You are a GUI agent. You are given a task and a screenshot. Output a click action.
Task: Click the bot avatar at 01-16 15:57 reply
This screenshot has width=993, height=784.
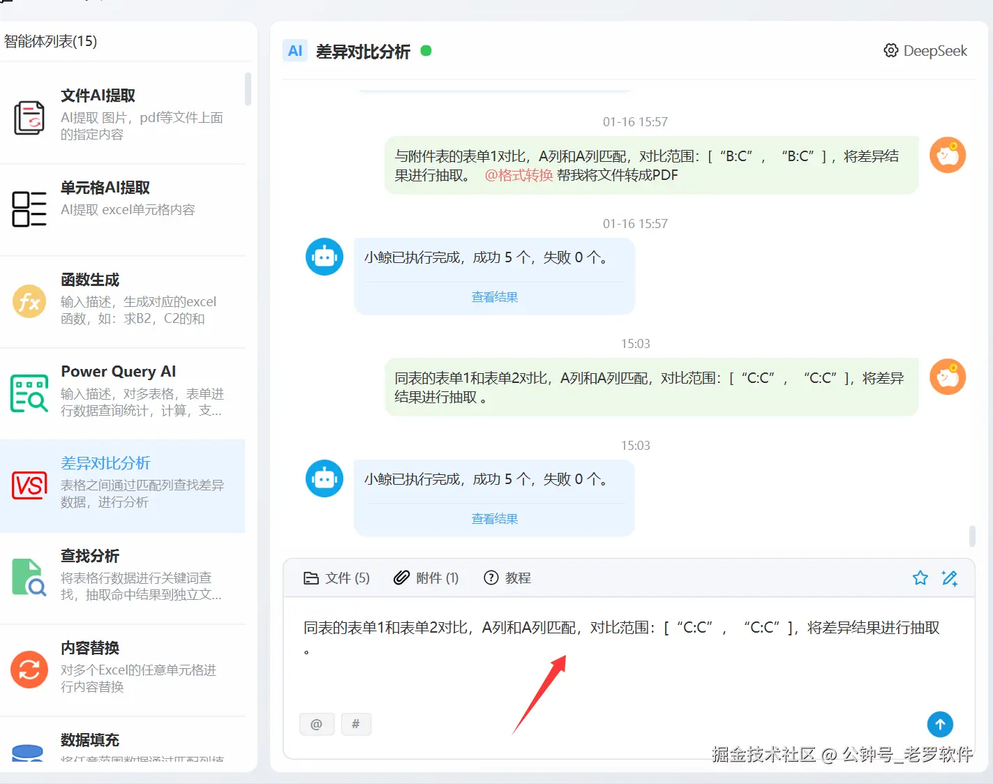pyautogui.click(x=324, y=257)
